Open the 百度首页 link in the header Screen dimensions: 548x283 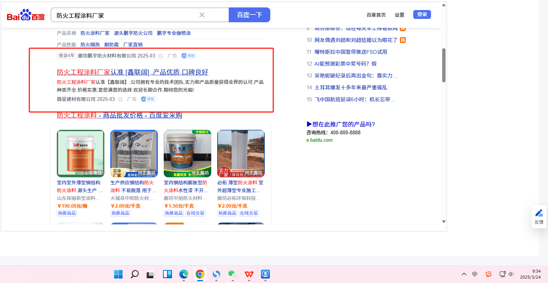376,15
